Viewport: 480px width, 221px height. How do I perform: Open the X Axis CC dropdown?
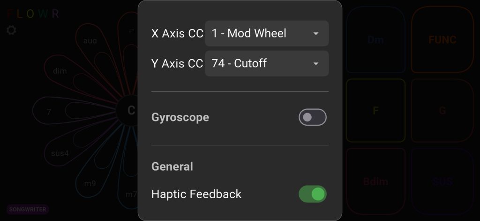(266, 34)
